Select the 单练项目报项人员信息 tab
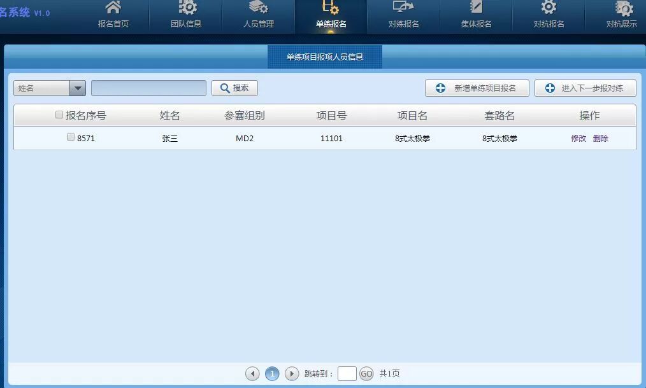The image size is (646, 388). (x=325, y=57)
